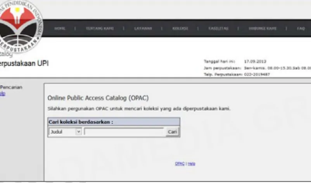The height and width of the screenshot is (183, 311).
Task: Click the Jam perpustakaan label
Action: pyautogui.click(x=222, y=68)
